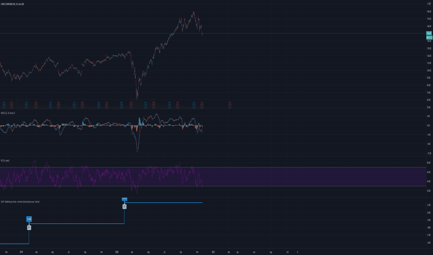Open the February 2020 earnings event marker
The image size is (433, 255).
(x=131, y=105)
